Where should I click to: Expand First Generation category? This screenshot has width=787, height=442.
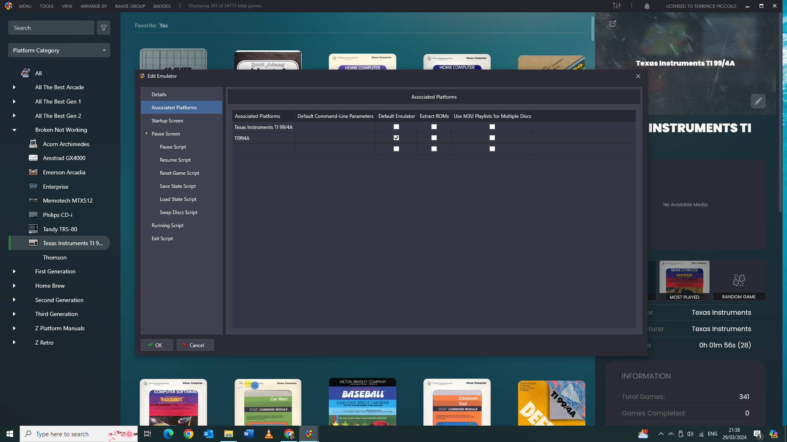pos(14,271)
